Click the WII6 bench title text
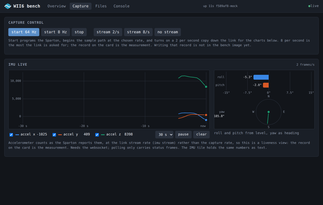This screenshot has height=205, width=323. pos(27,6)
